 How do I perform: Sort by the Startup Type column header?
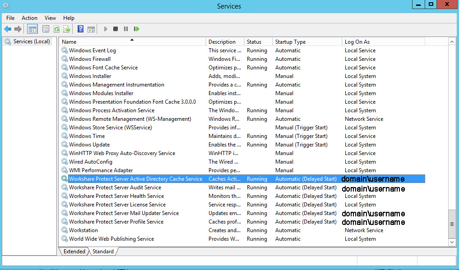pyautogui.click(x=307, y=42)
